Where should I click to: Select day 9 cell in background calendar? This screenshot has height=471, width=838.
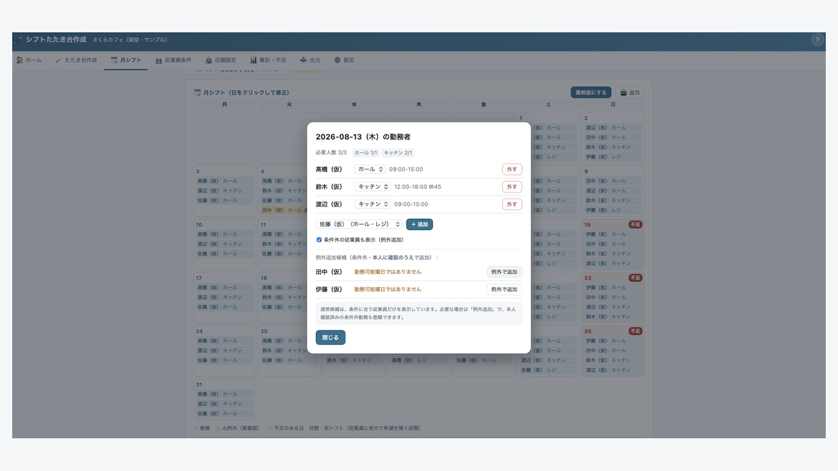point(613,190)
